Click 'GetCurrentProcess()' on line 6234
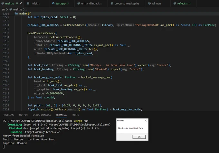The image size is (219, 153). coord(65,37)
